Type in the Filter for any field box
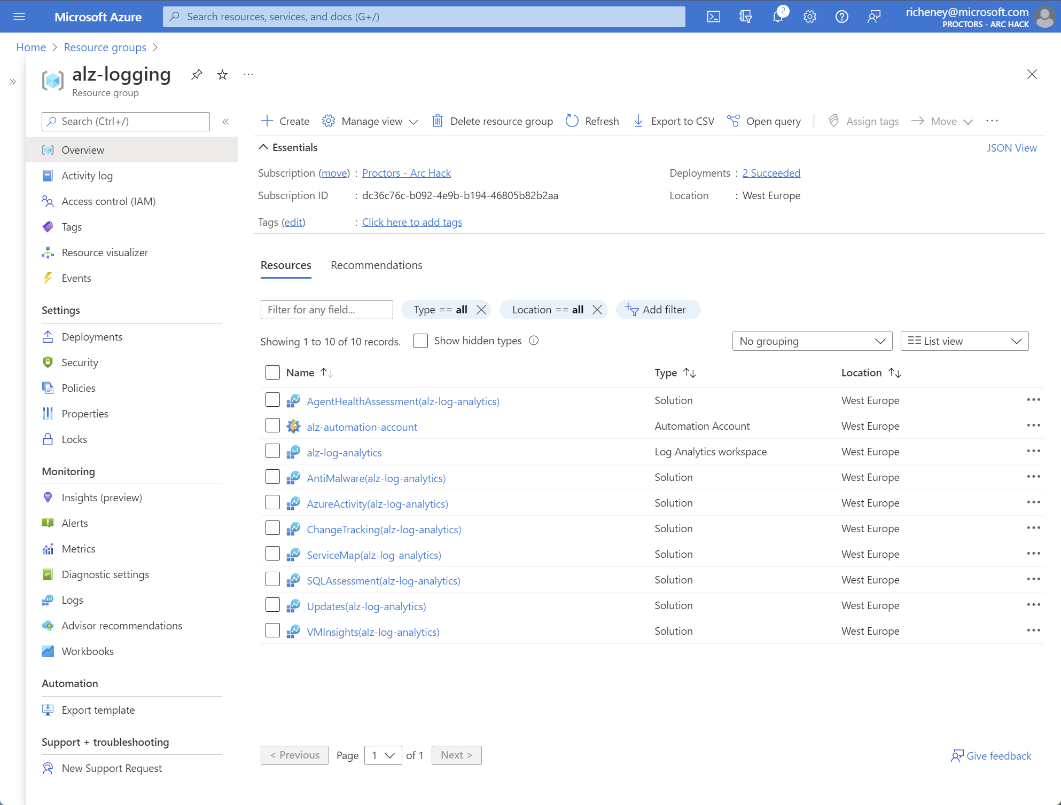 (326, 309)
